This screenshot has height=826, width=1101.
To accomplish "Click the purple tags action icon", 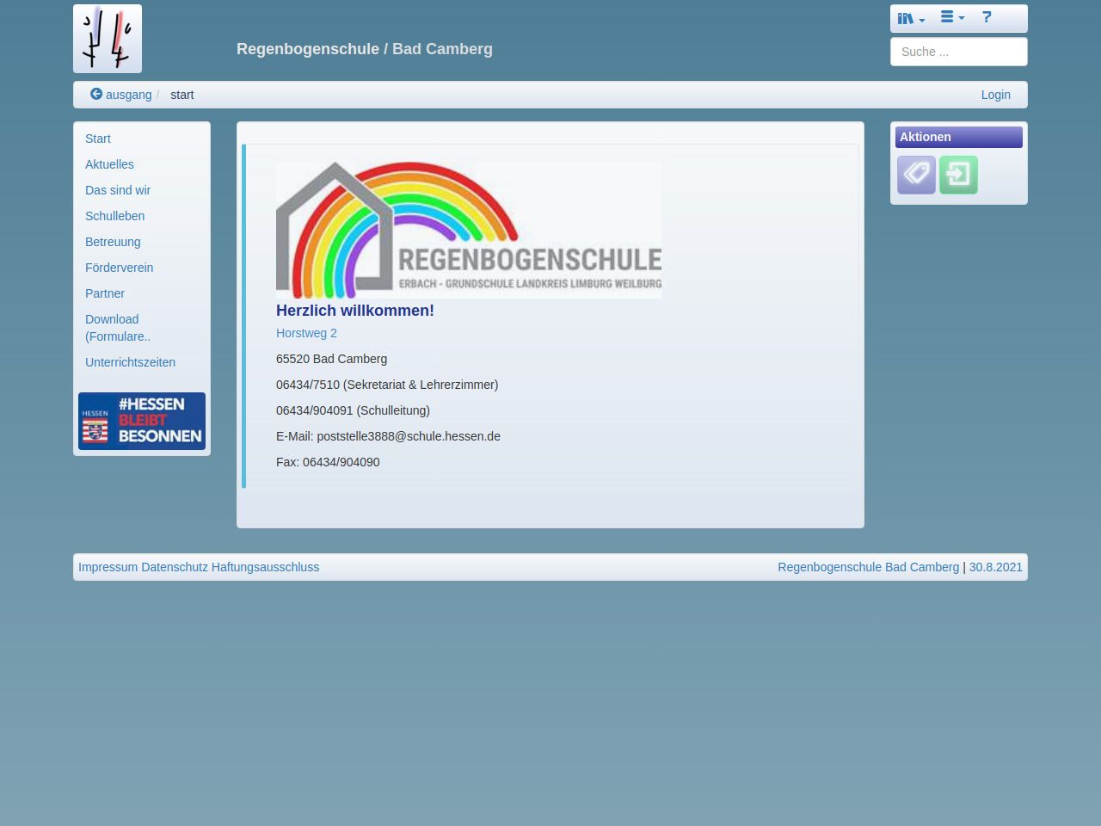I will 916,175.
